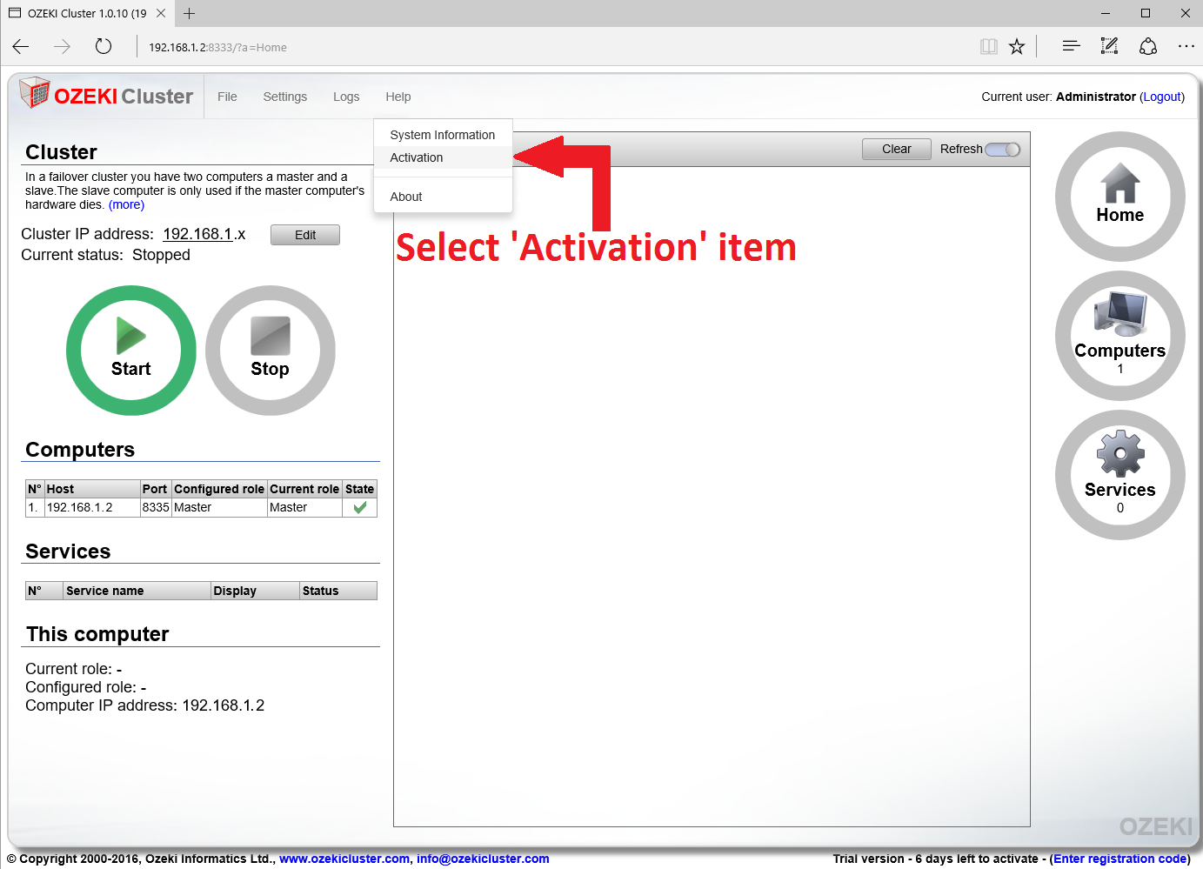Screen dimensions: 1203x869
Task: Select Activation menu item
Action: point(443,157)
